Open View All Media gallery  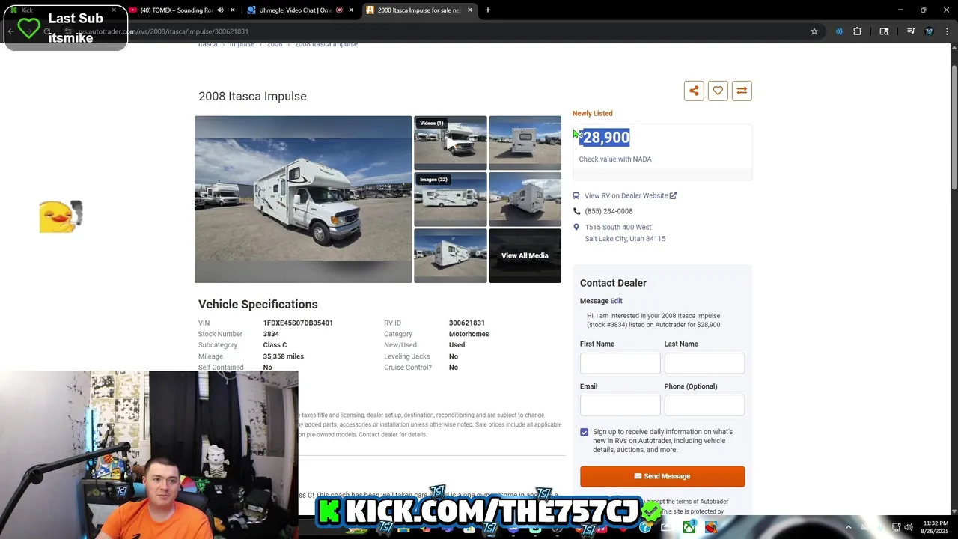[525, 255]
